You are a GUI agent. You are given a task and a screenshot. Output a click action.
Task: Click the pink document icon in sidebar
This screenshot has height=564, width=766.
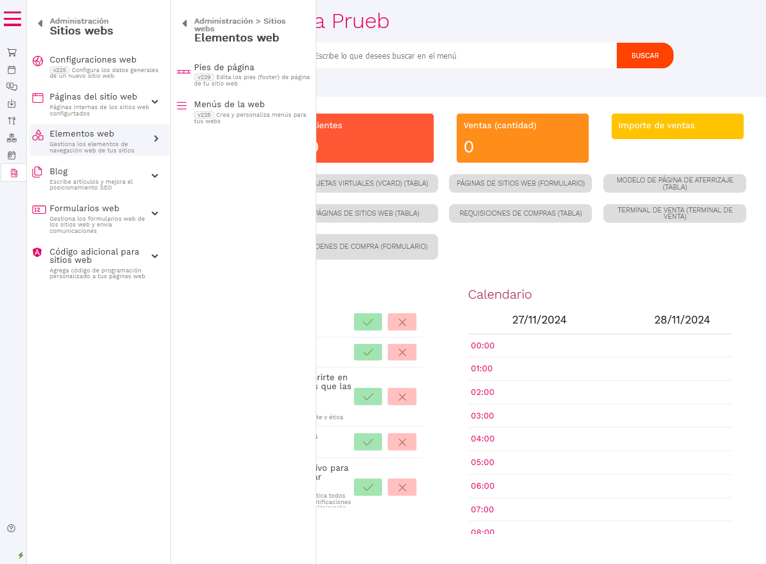click(14, 173)
